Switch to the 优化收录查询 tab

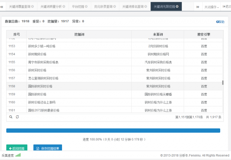click(104, 7)
